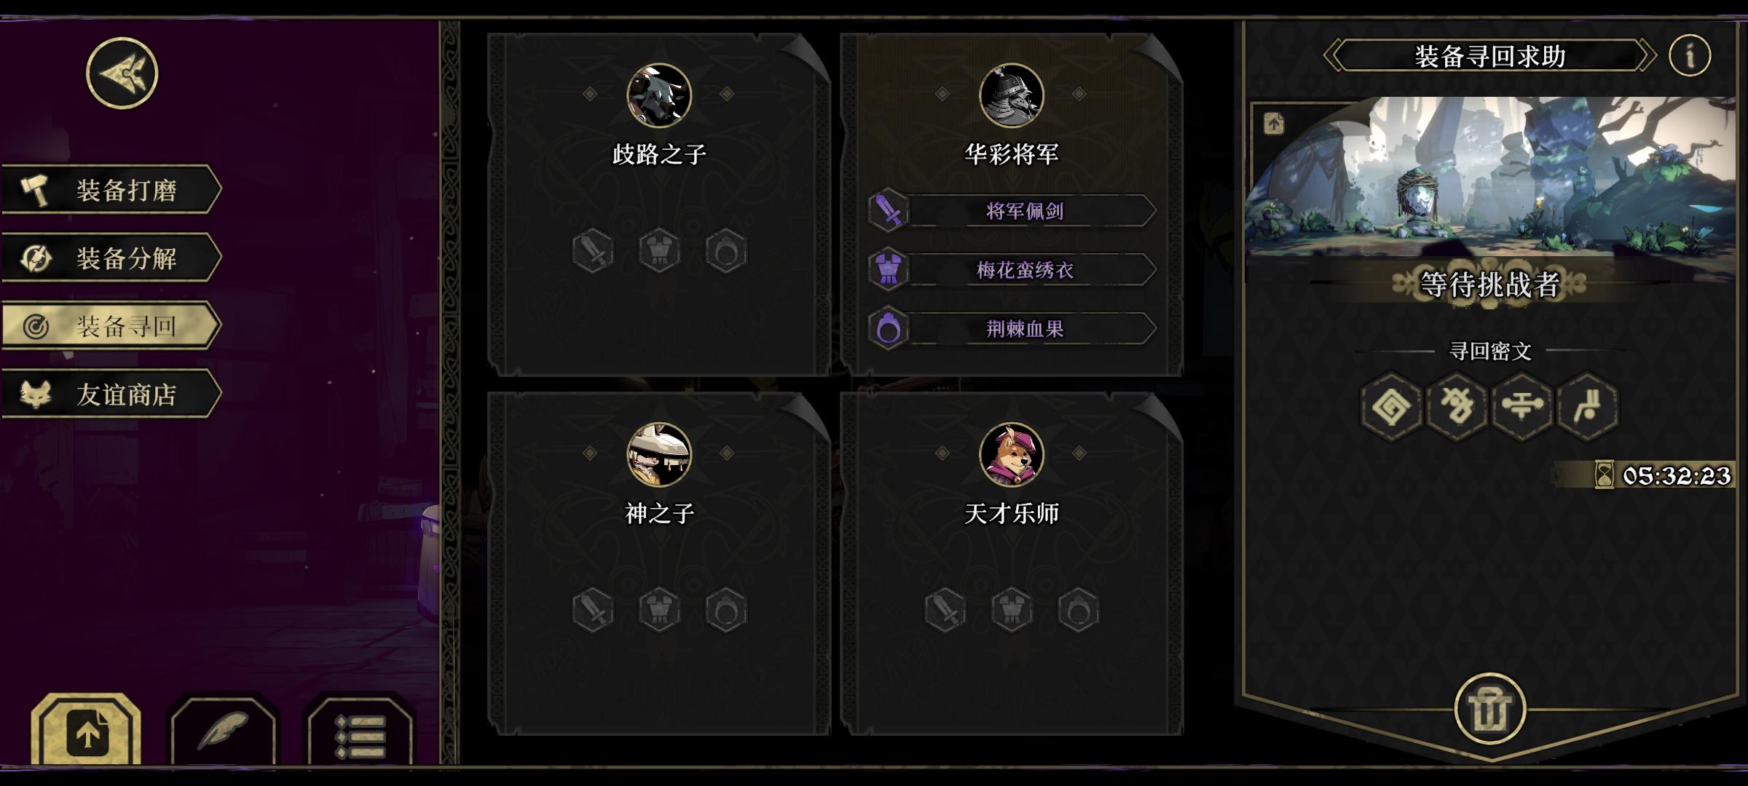Click the trash can delete icon
Image resolution: width=1748 pixels, height=786 pixels.
coord(1489,709)
